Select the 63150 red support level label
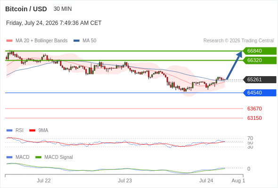 click(x=254, y=118)
